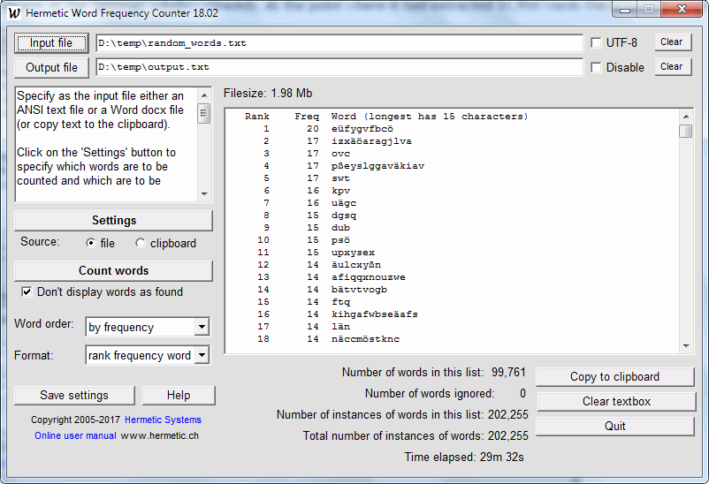Click the word ftq in results
Screen dimensions: 709x484
(x=340, y=302)
